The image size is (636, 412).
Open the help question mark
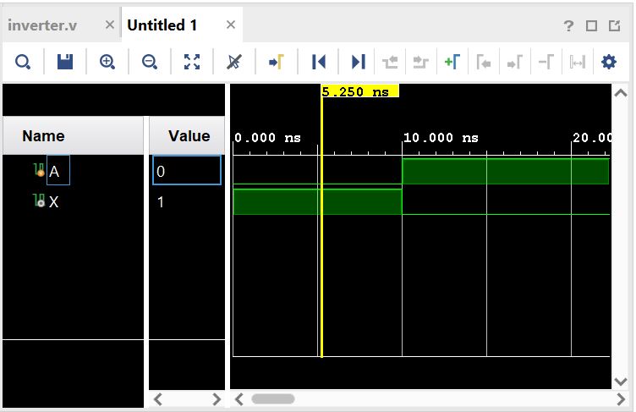[568, 25]
